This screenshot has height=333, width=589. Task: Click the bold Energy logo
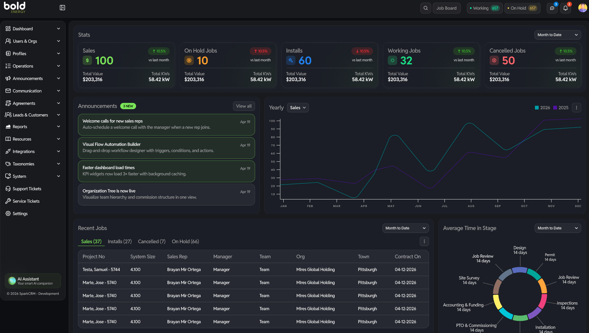tap(15, 7)
